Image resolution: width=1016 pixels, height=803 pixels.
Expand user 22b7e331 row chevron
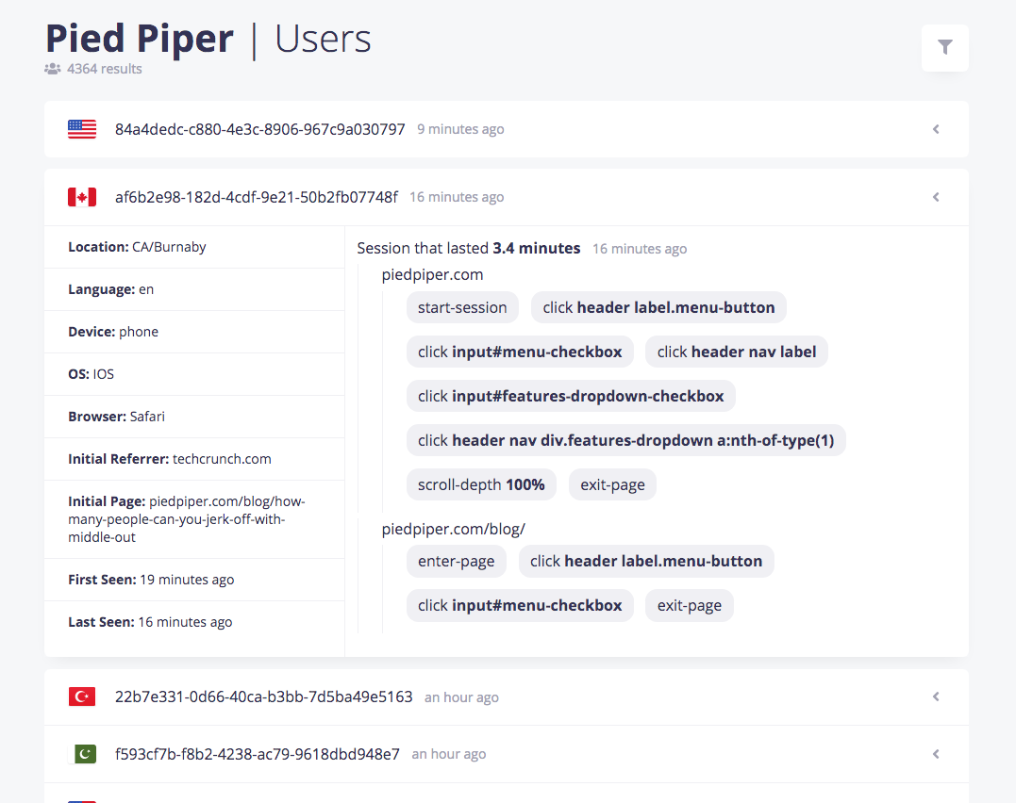coord(936,696)
